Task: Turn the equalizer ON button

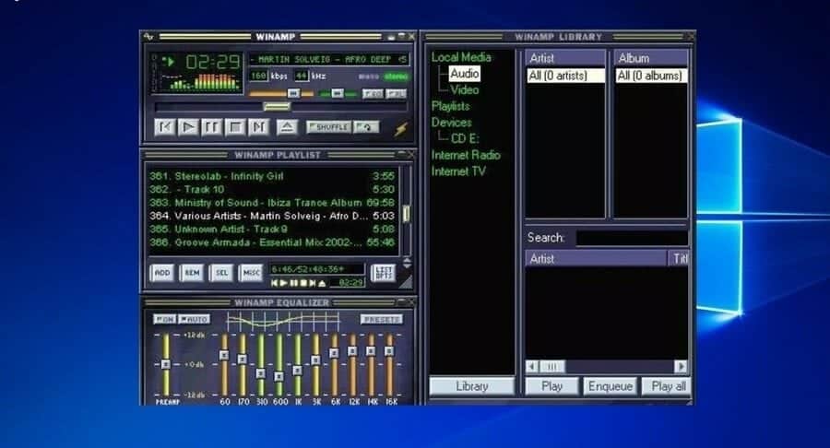Action: click(x=165, y=319)
